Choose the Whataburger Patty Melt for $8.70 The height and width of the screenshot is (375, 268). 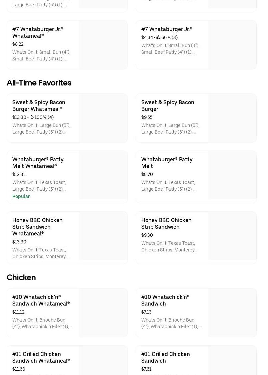coord(167,163)
